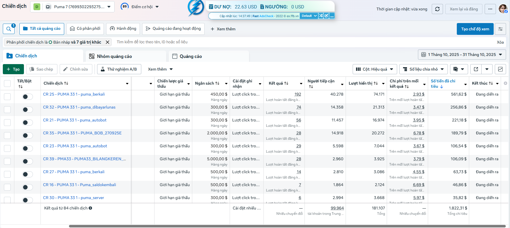
Task: Sort by the Chiến dịch column arrows
Action: coord(66,83)
